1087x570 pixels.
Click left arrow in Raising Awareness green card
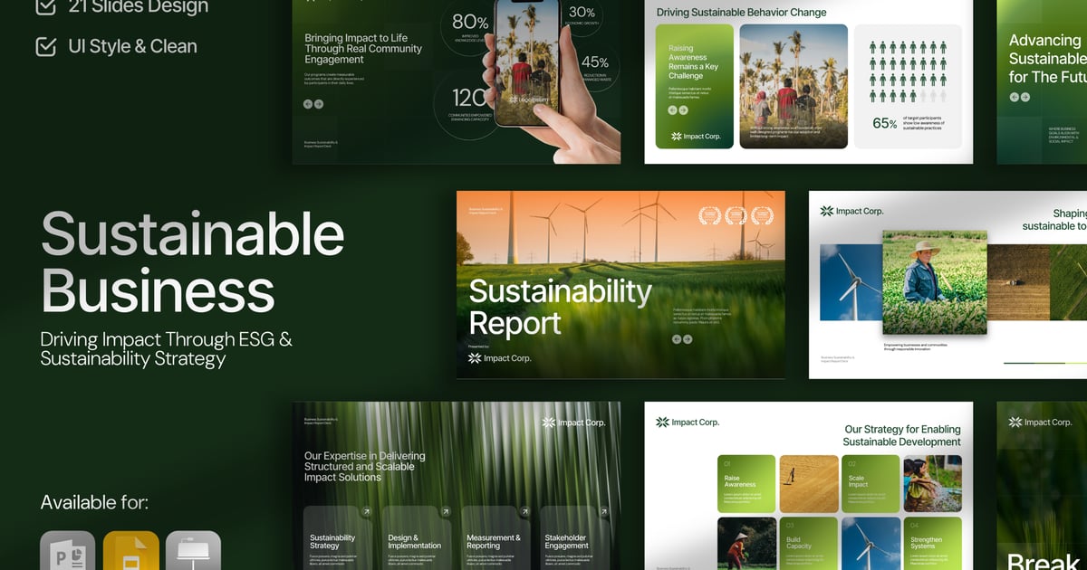pyautogui.click(x=673, y=110)
